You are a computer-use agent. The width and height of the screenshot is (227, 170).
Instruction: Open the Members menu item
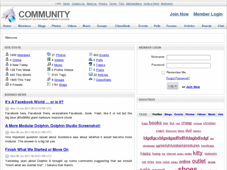pyautogui.click(x=24, y=26)
